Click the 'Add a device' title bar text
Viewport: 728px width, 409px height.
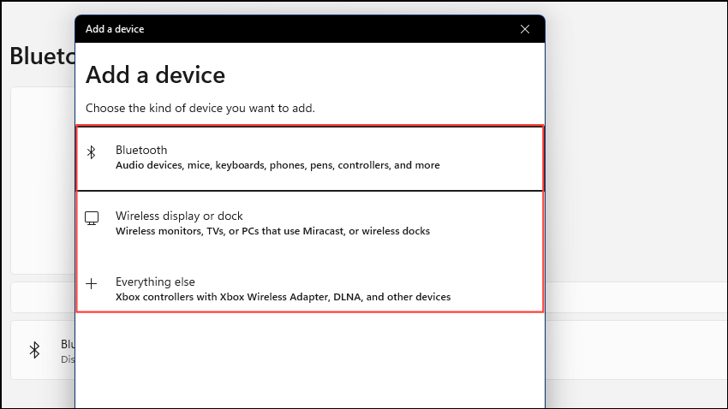(115, 29)
